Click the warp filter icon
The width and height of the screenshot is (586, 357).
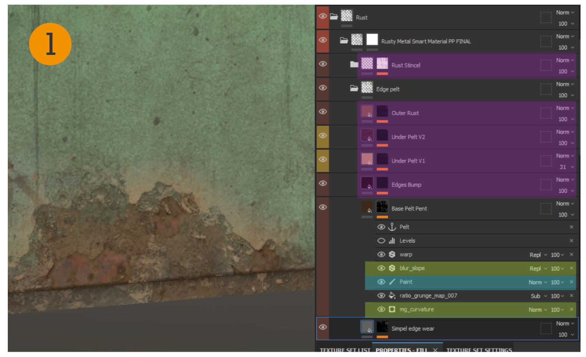[392, 255]
